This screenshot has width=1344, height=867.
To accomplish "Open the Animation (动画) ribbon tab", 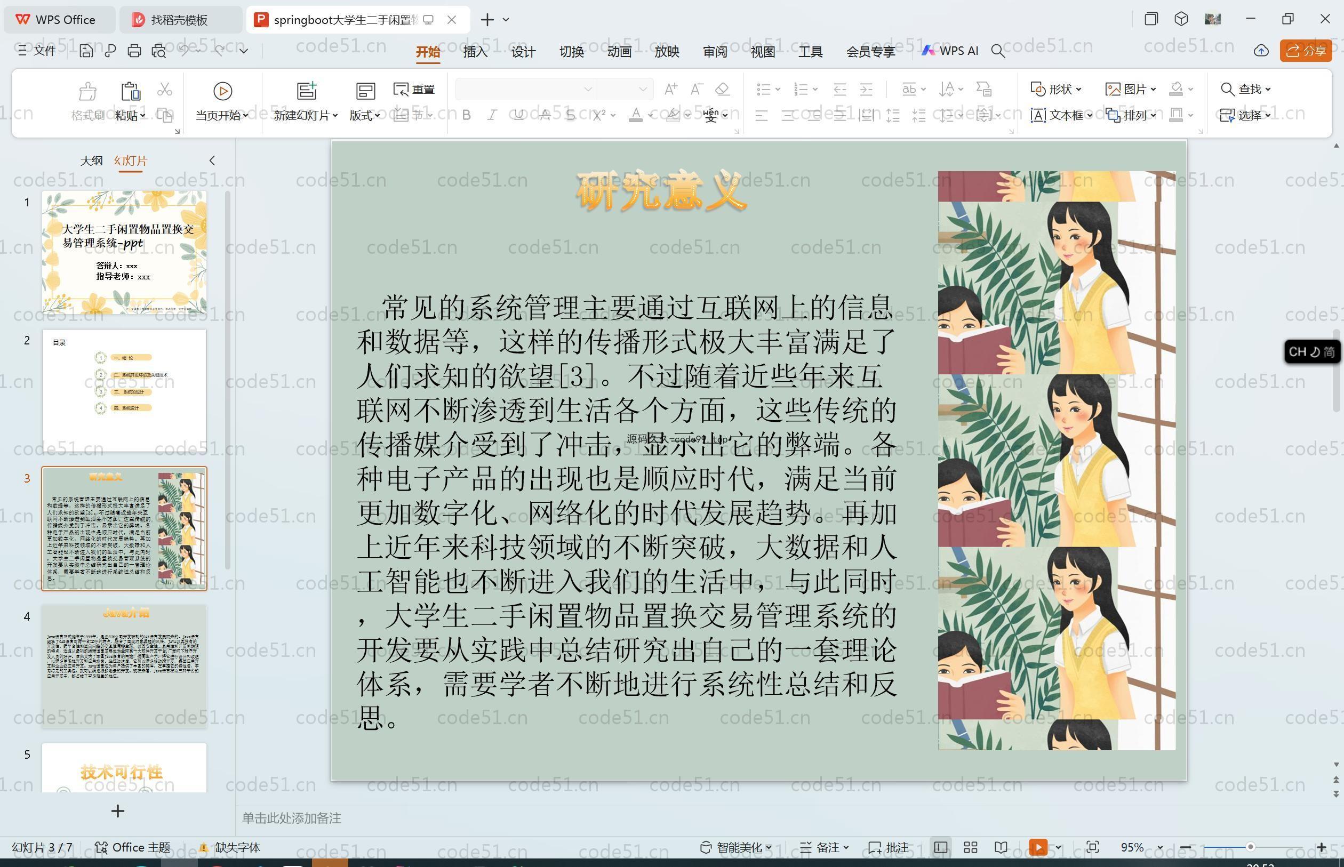I will click(619, 51).
